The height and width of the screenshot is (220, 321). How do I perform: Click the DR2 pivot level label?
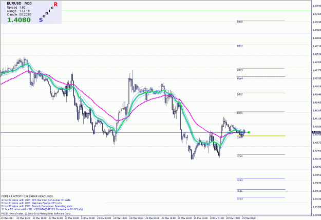240,94
